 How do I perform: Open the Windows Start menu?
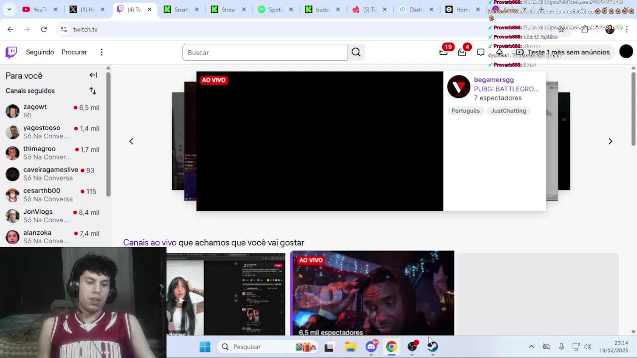(x=205, y=347)
